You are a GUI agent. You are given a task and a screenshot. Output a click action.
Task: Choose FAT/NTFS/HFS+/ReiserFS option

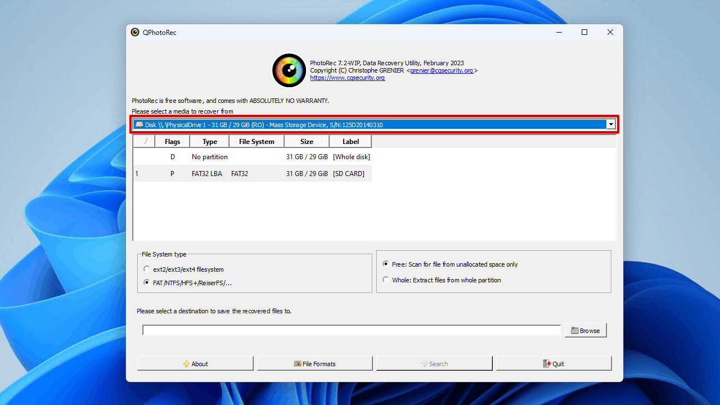click(188, 283)
